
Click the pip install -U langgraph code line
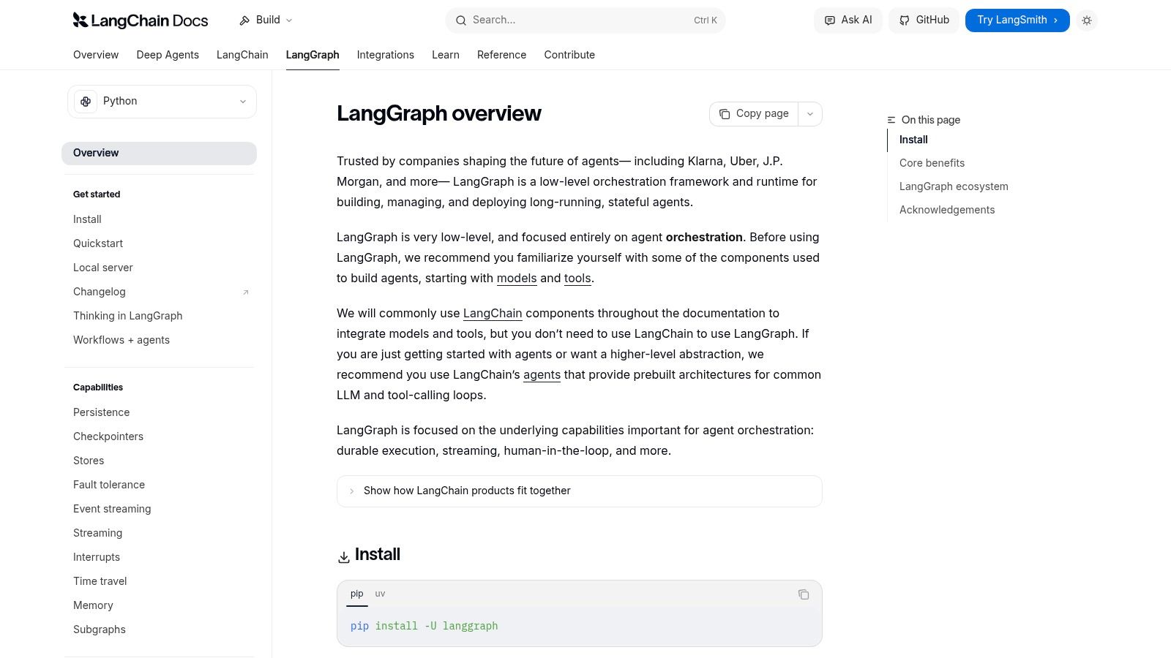click(x=424, y=627)
